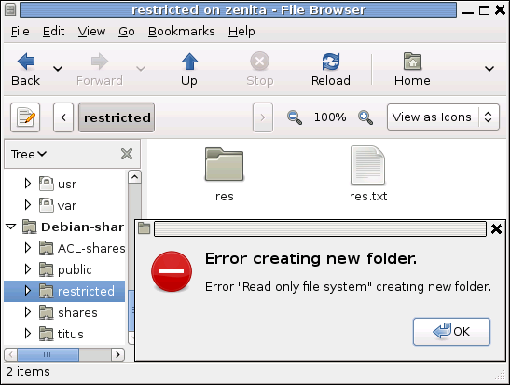510x385 pixels.
Task: Dismiss the error with the OK button
Action: click(x=451, y=332)
